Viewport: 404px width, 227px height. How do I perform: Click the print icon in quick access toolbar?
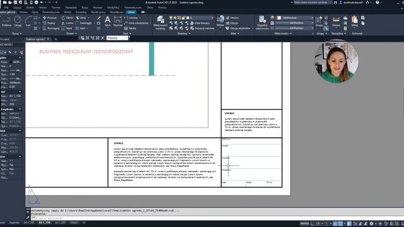click(36, 3)
